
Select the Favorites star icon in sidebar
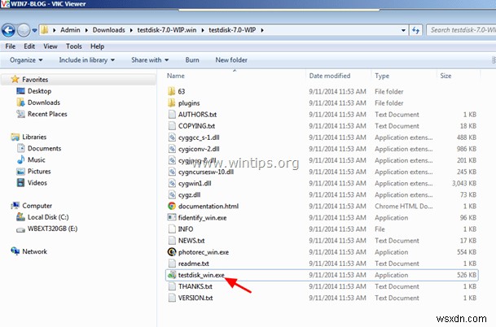tap(15, 79)
